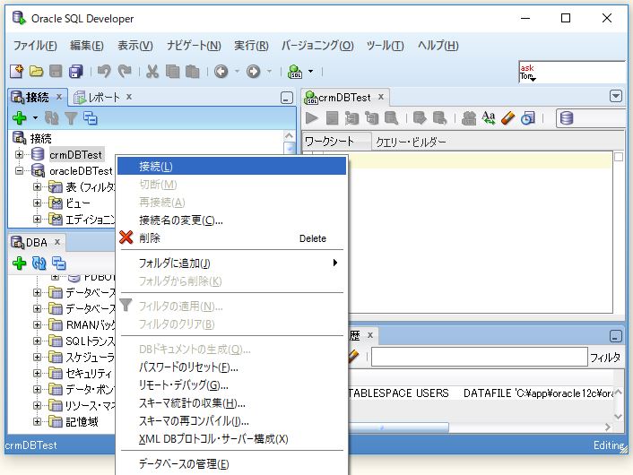
Task: Choose パスワードのリセット(F)... from the context menu
Action: pos(231,367)
